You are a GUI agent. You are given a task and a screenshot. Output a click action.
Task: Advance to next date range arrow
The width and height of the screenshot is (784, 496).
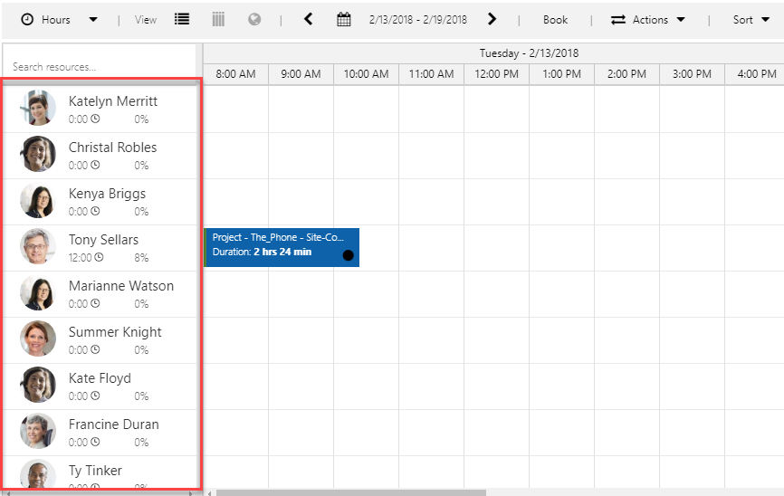[x=492, y=19]
